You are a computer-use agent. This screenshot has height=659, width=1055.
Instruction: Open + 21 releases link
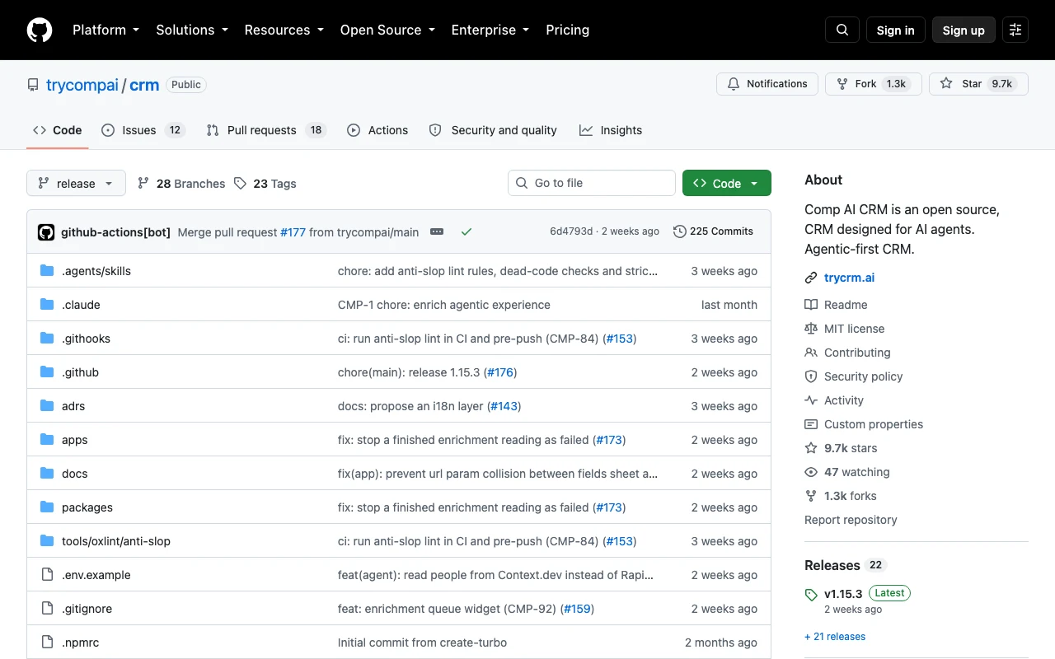click(835, 637)
